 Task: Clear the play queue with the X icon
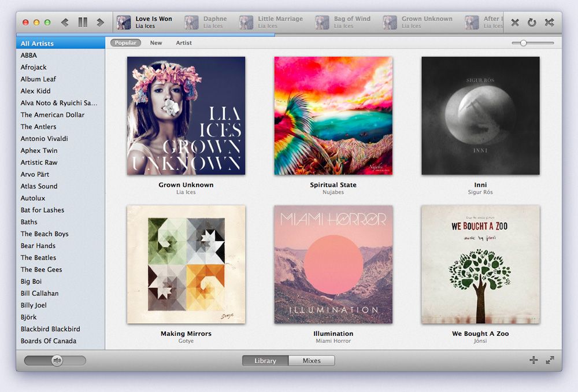pos(514,22)
